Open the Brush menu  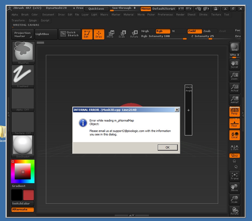pyautogui.click(x=25, y=15)
